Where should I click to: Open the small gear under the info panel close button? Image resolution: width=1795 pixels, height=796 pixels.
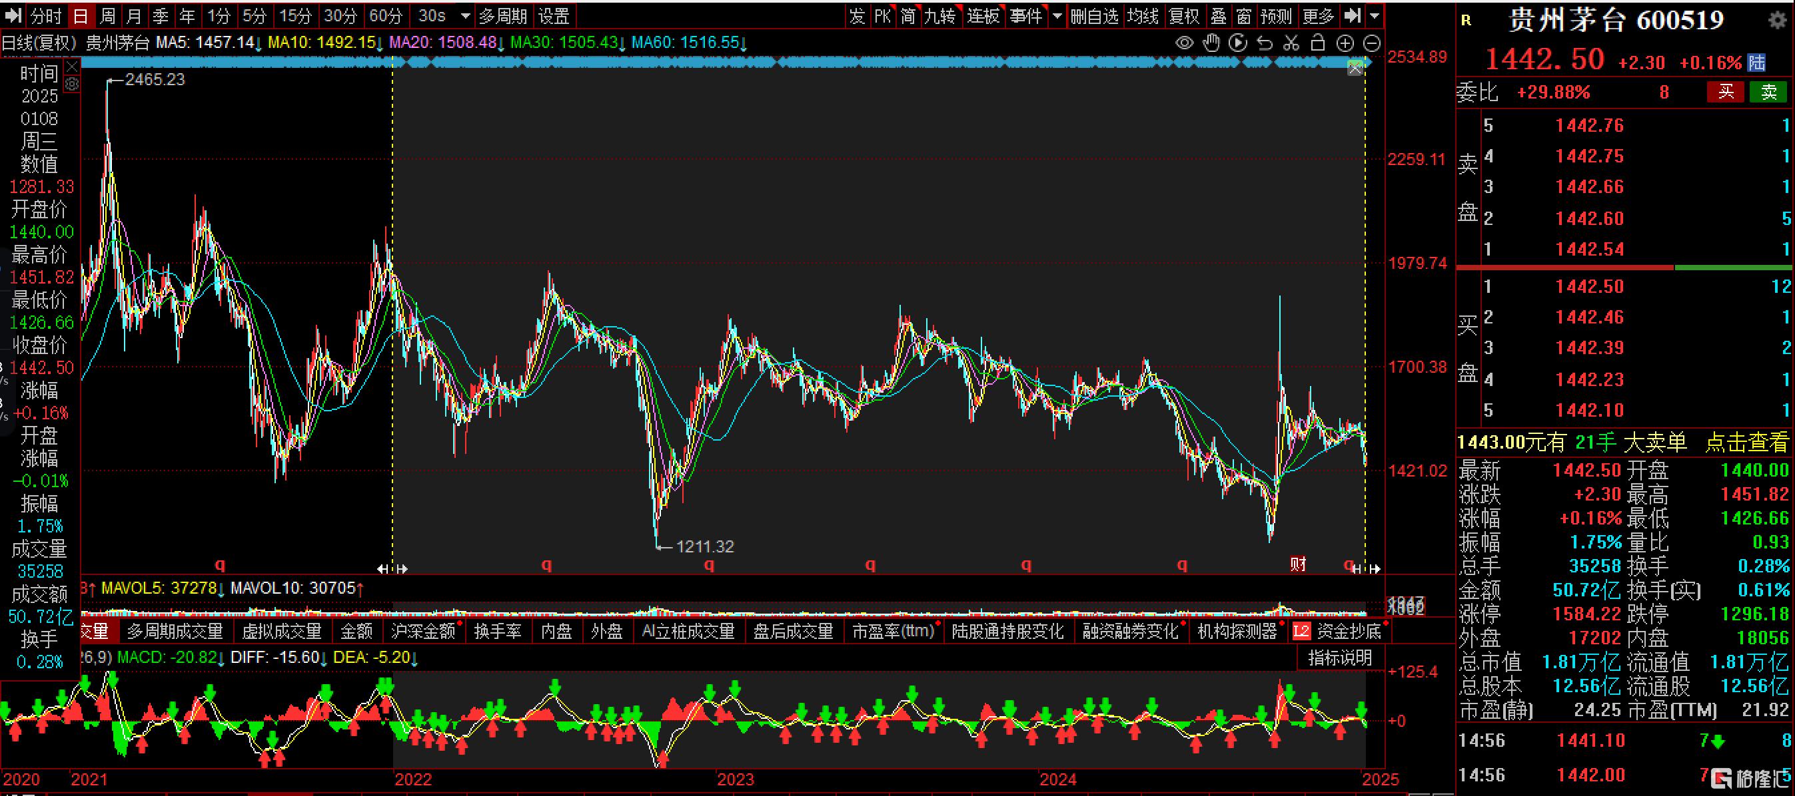pos(72,84)
